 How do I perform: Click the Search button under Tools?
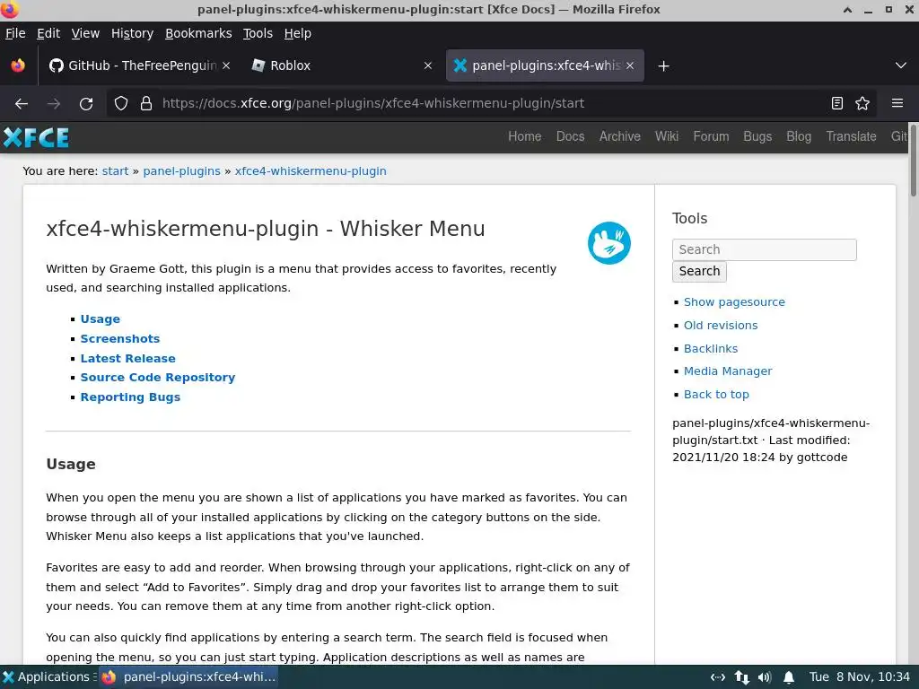[699, 271]
